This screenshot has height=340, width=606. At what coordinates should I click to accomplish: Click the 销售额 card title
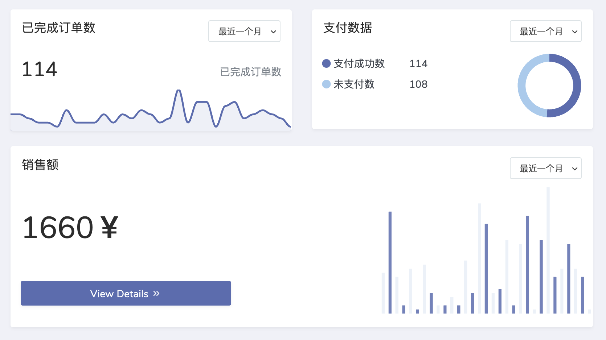click(x=40, y=165)
